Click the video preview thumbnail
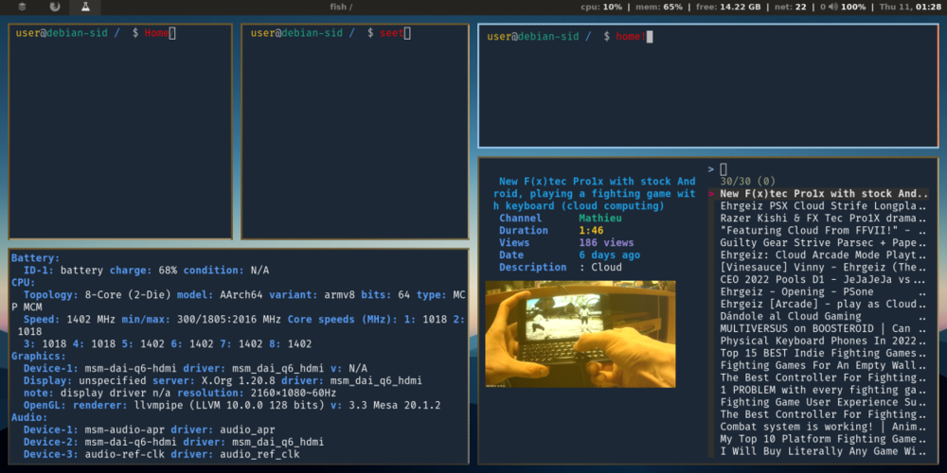This screenshot has height=473, width=947. (x=581, y=334)
